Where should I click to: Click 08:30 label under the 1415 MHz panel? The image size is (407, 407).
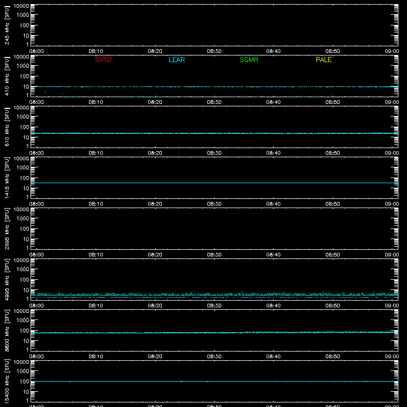point(214,204)
